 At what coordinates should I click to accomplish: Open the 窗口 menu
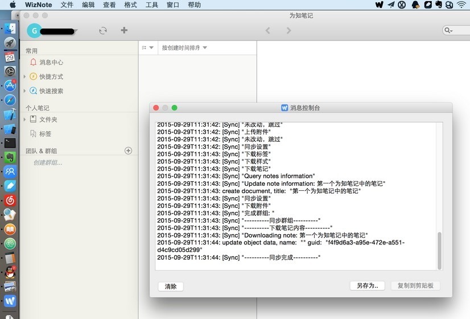pos(173,5)
